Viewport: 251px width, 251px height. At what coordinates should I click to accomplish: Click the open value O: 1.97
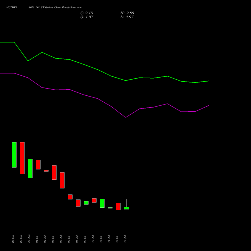[x=87, y=17]
